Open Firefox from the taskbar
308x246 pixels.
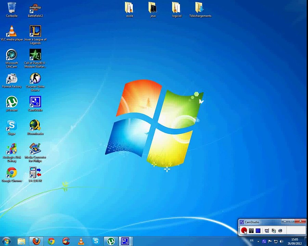[36, 241]
